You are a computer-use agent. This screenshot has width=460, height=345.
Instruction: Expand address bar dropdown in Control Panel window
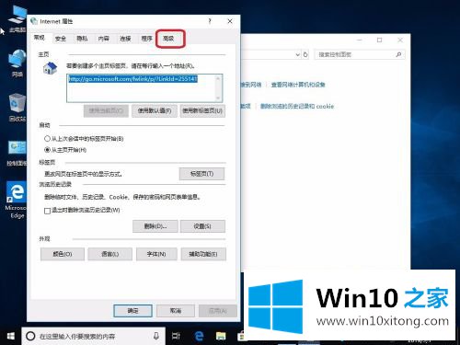[297, 54]
